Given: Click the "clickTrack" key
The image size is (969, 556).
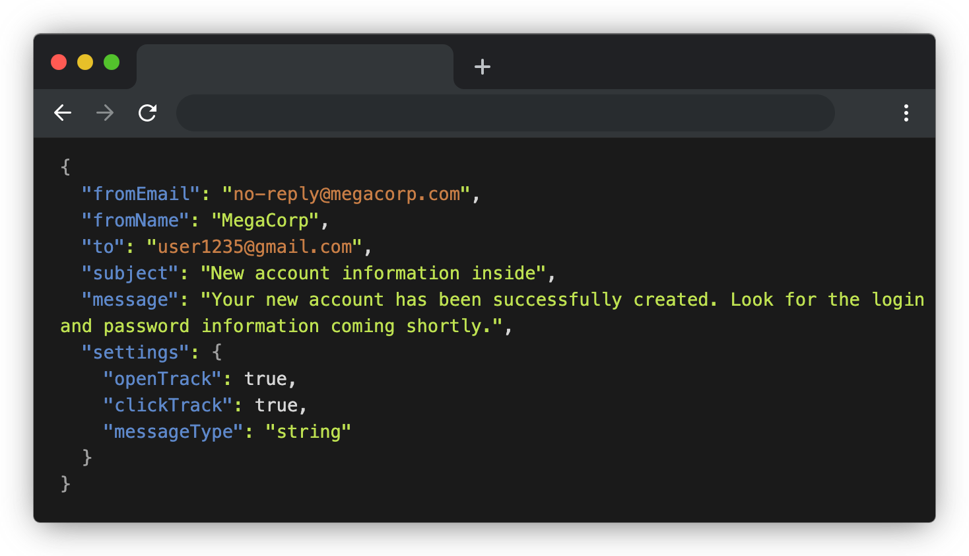Looking at the screenshot, I should (167, 405).
